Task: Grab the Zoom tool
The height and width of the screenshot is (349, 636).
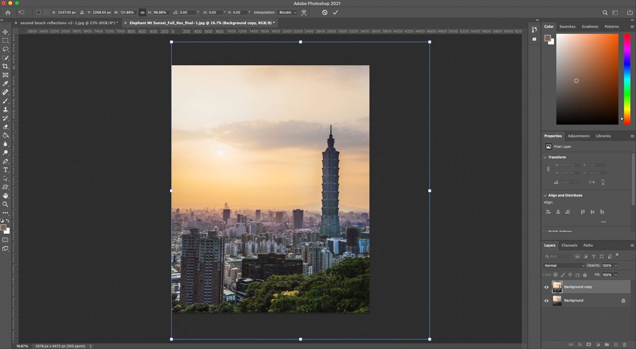Action: point(5,204)
